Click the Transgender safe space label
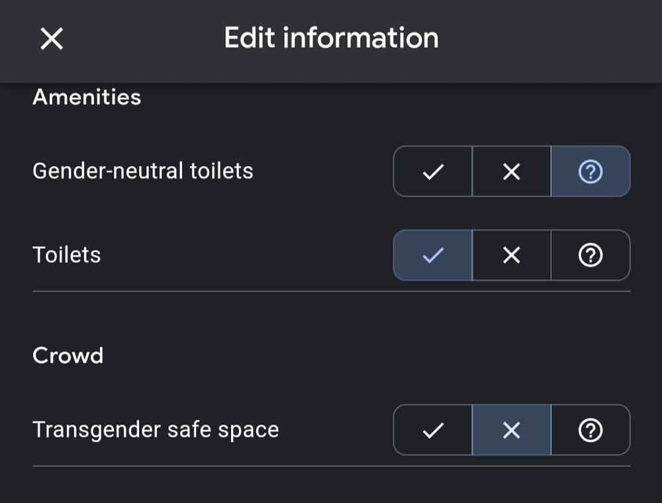The width and height of the screenshot is (662, 503). [156, 430]
